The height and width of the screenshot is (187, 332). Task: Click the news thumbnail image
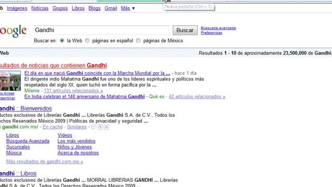10,81
